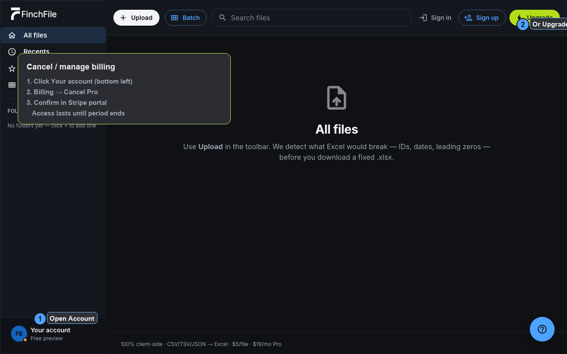Click the FinchFile logo
The height and width of the screenshot is (354, 567).
pyautogui.click(x=34, y=14)
